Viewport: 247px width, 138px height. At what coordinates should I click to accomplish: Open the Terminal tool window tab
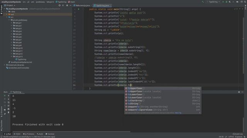coord(50,134)
